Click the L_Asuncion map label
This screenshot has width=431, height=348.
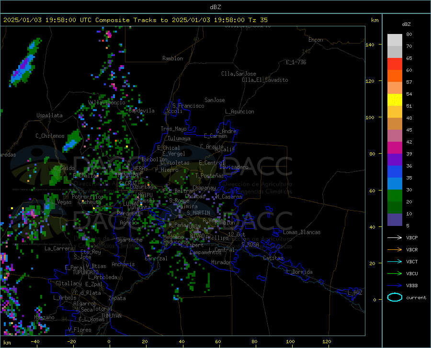click(239, 112)
